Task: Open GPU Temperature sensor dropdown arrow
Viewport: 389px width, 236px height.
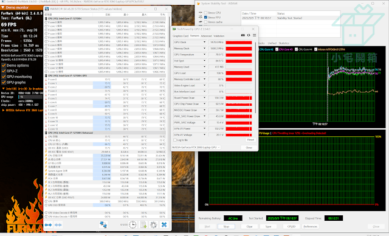Action: (x=204, y=55)
